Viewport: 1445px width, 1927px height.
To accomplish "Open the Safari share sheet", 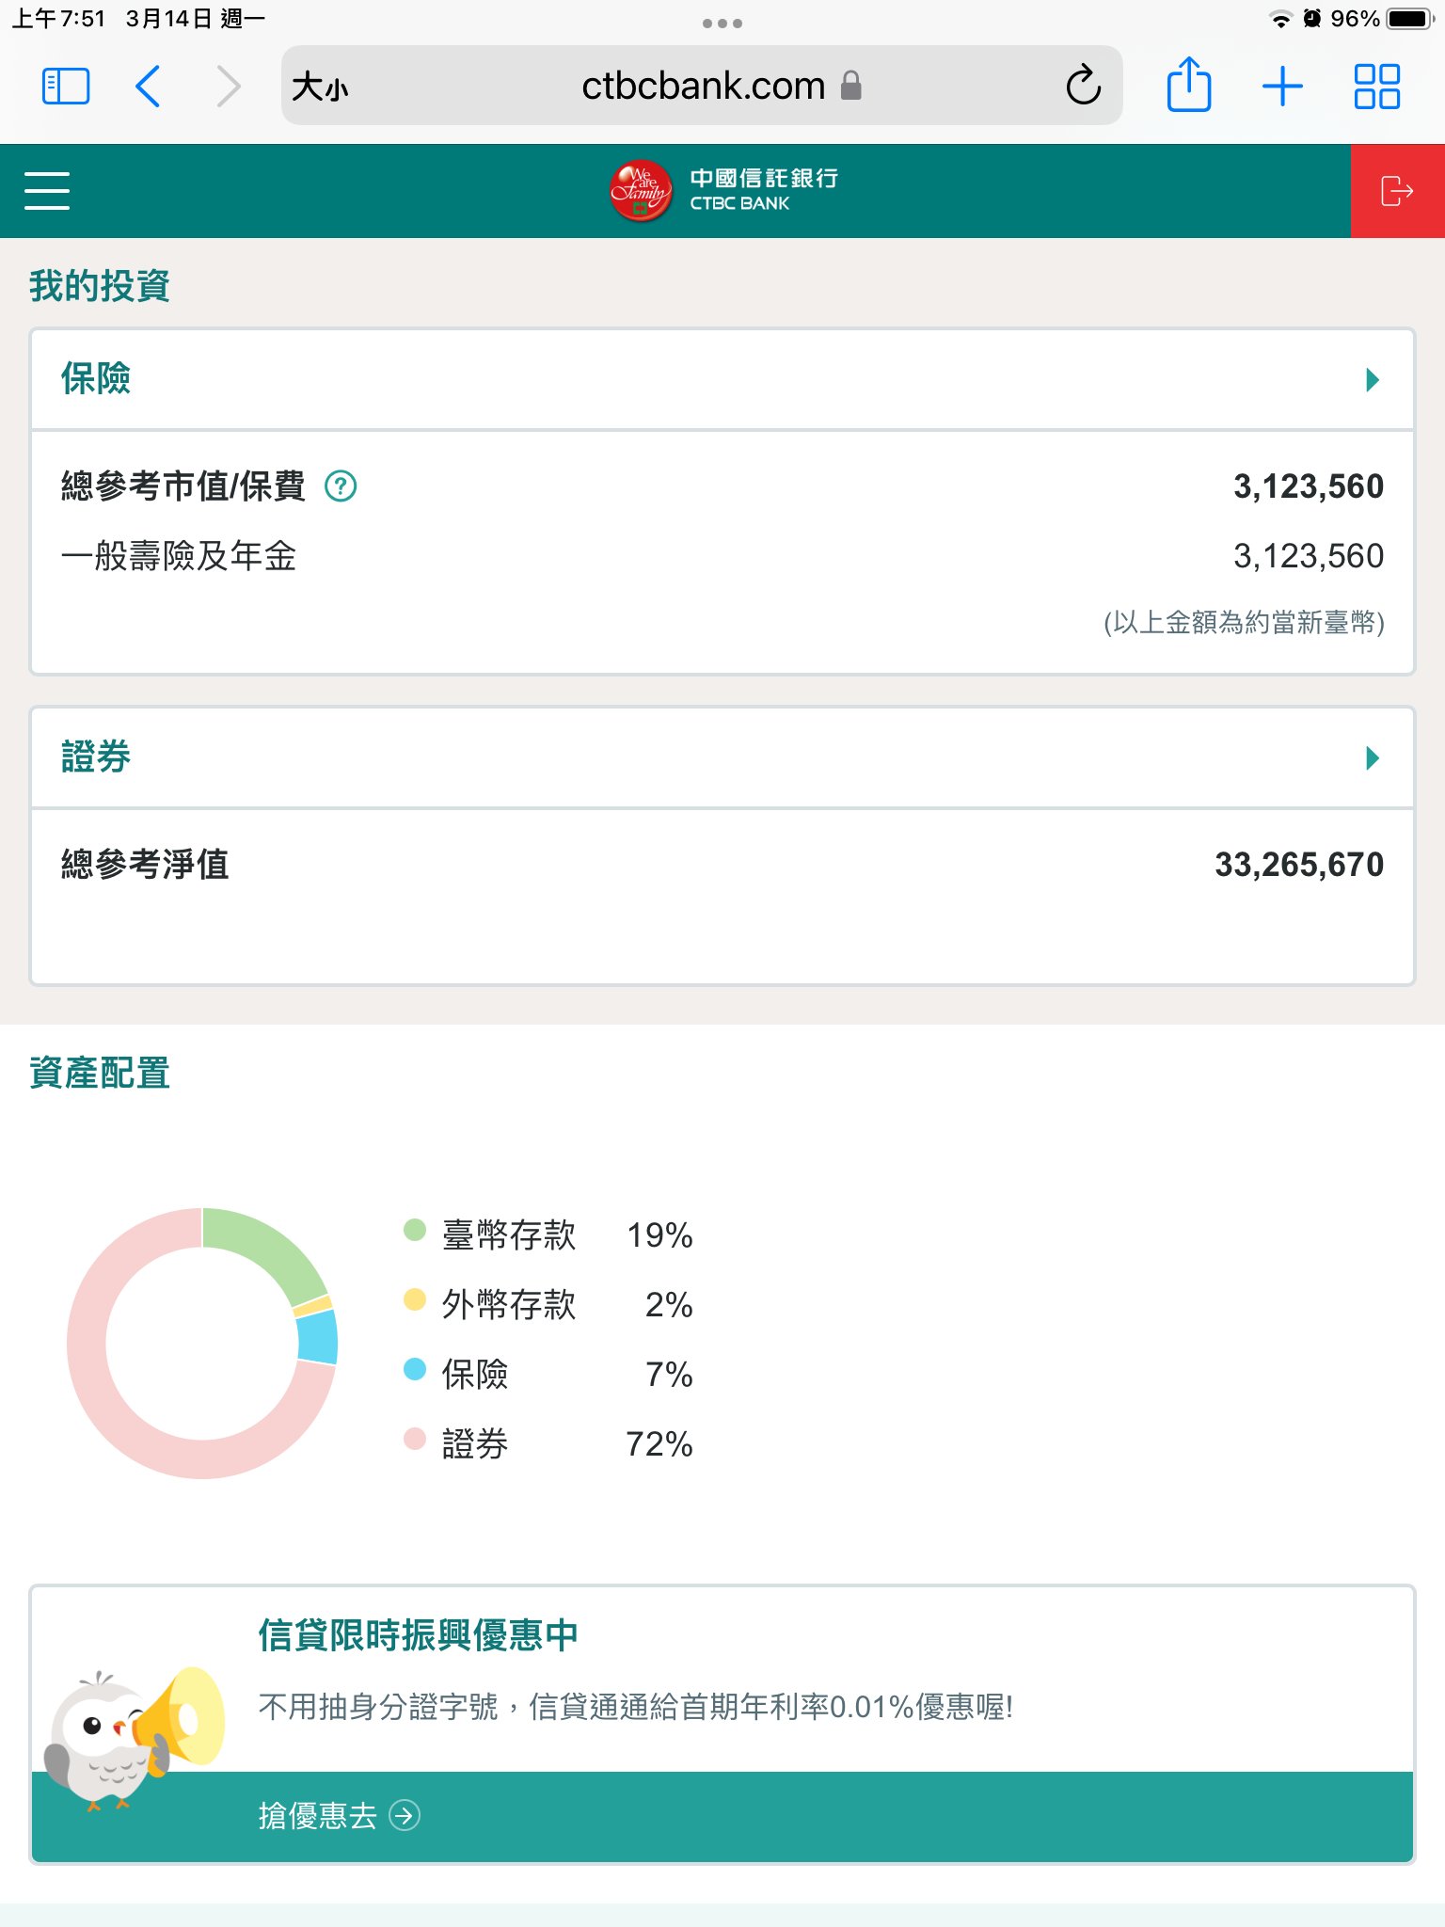I will (x=1188, y=86).
